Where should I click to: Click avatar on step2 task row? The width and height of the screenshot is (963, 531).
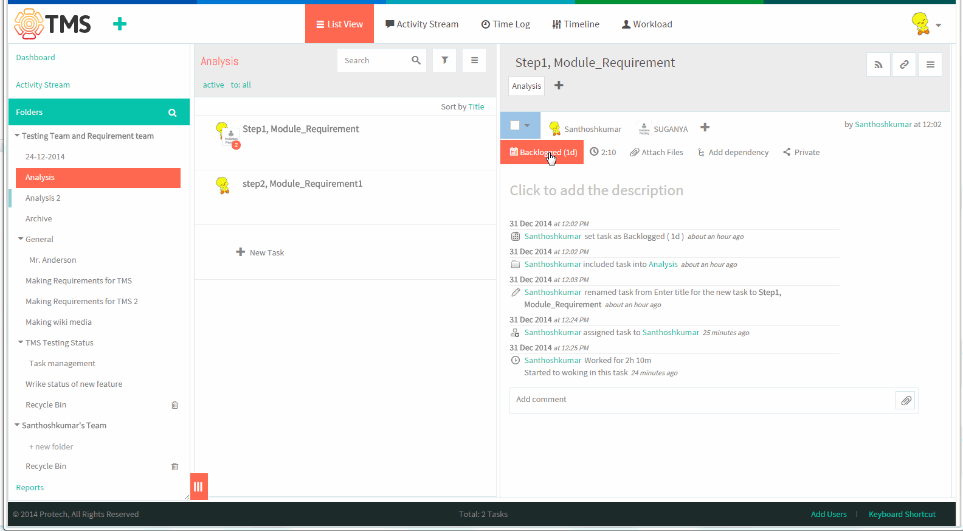(223, 185)
